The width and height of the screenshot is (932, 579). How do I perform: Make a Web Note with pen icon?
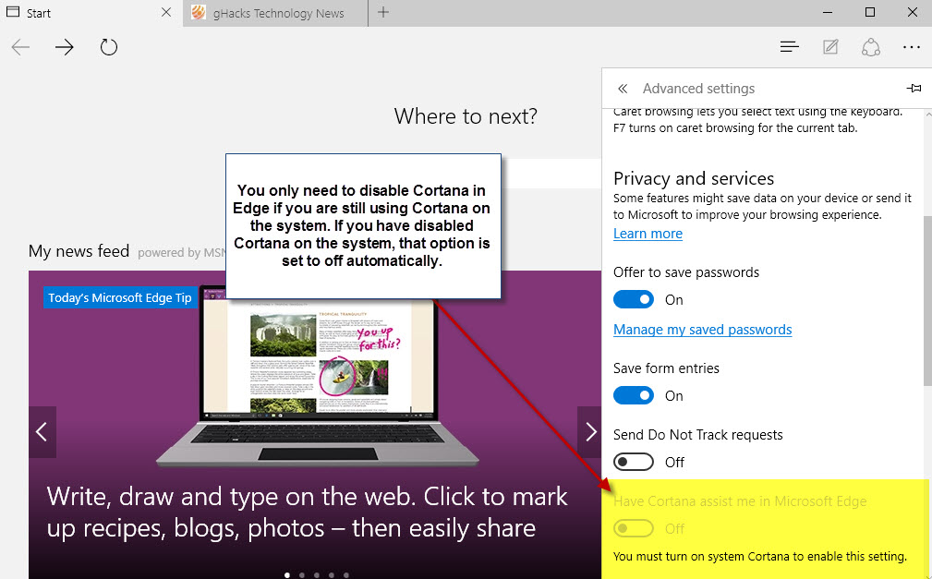[x=830, y=46]
